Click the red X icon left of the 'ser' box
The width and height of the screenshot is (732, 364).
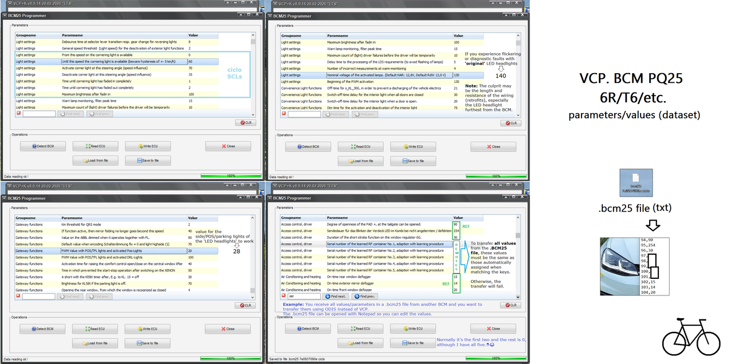pyautogui.click(x=284, y=296)
